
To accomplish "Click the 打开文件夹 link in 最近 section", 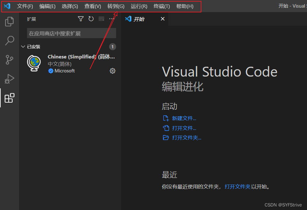I will pyautogui.click(x=237, y=186).
